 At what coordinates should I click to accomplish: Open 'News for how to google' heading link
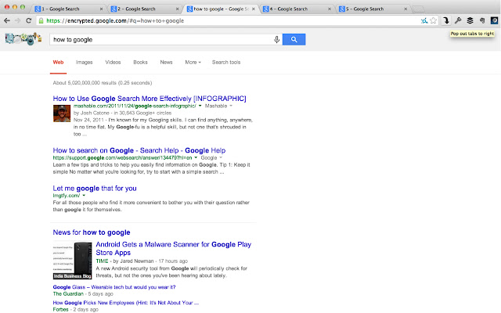tap(92, 232)
